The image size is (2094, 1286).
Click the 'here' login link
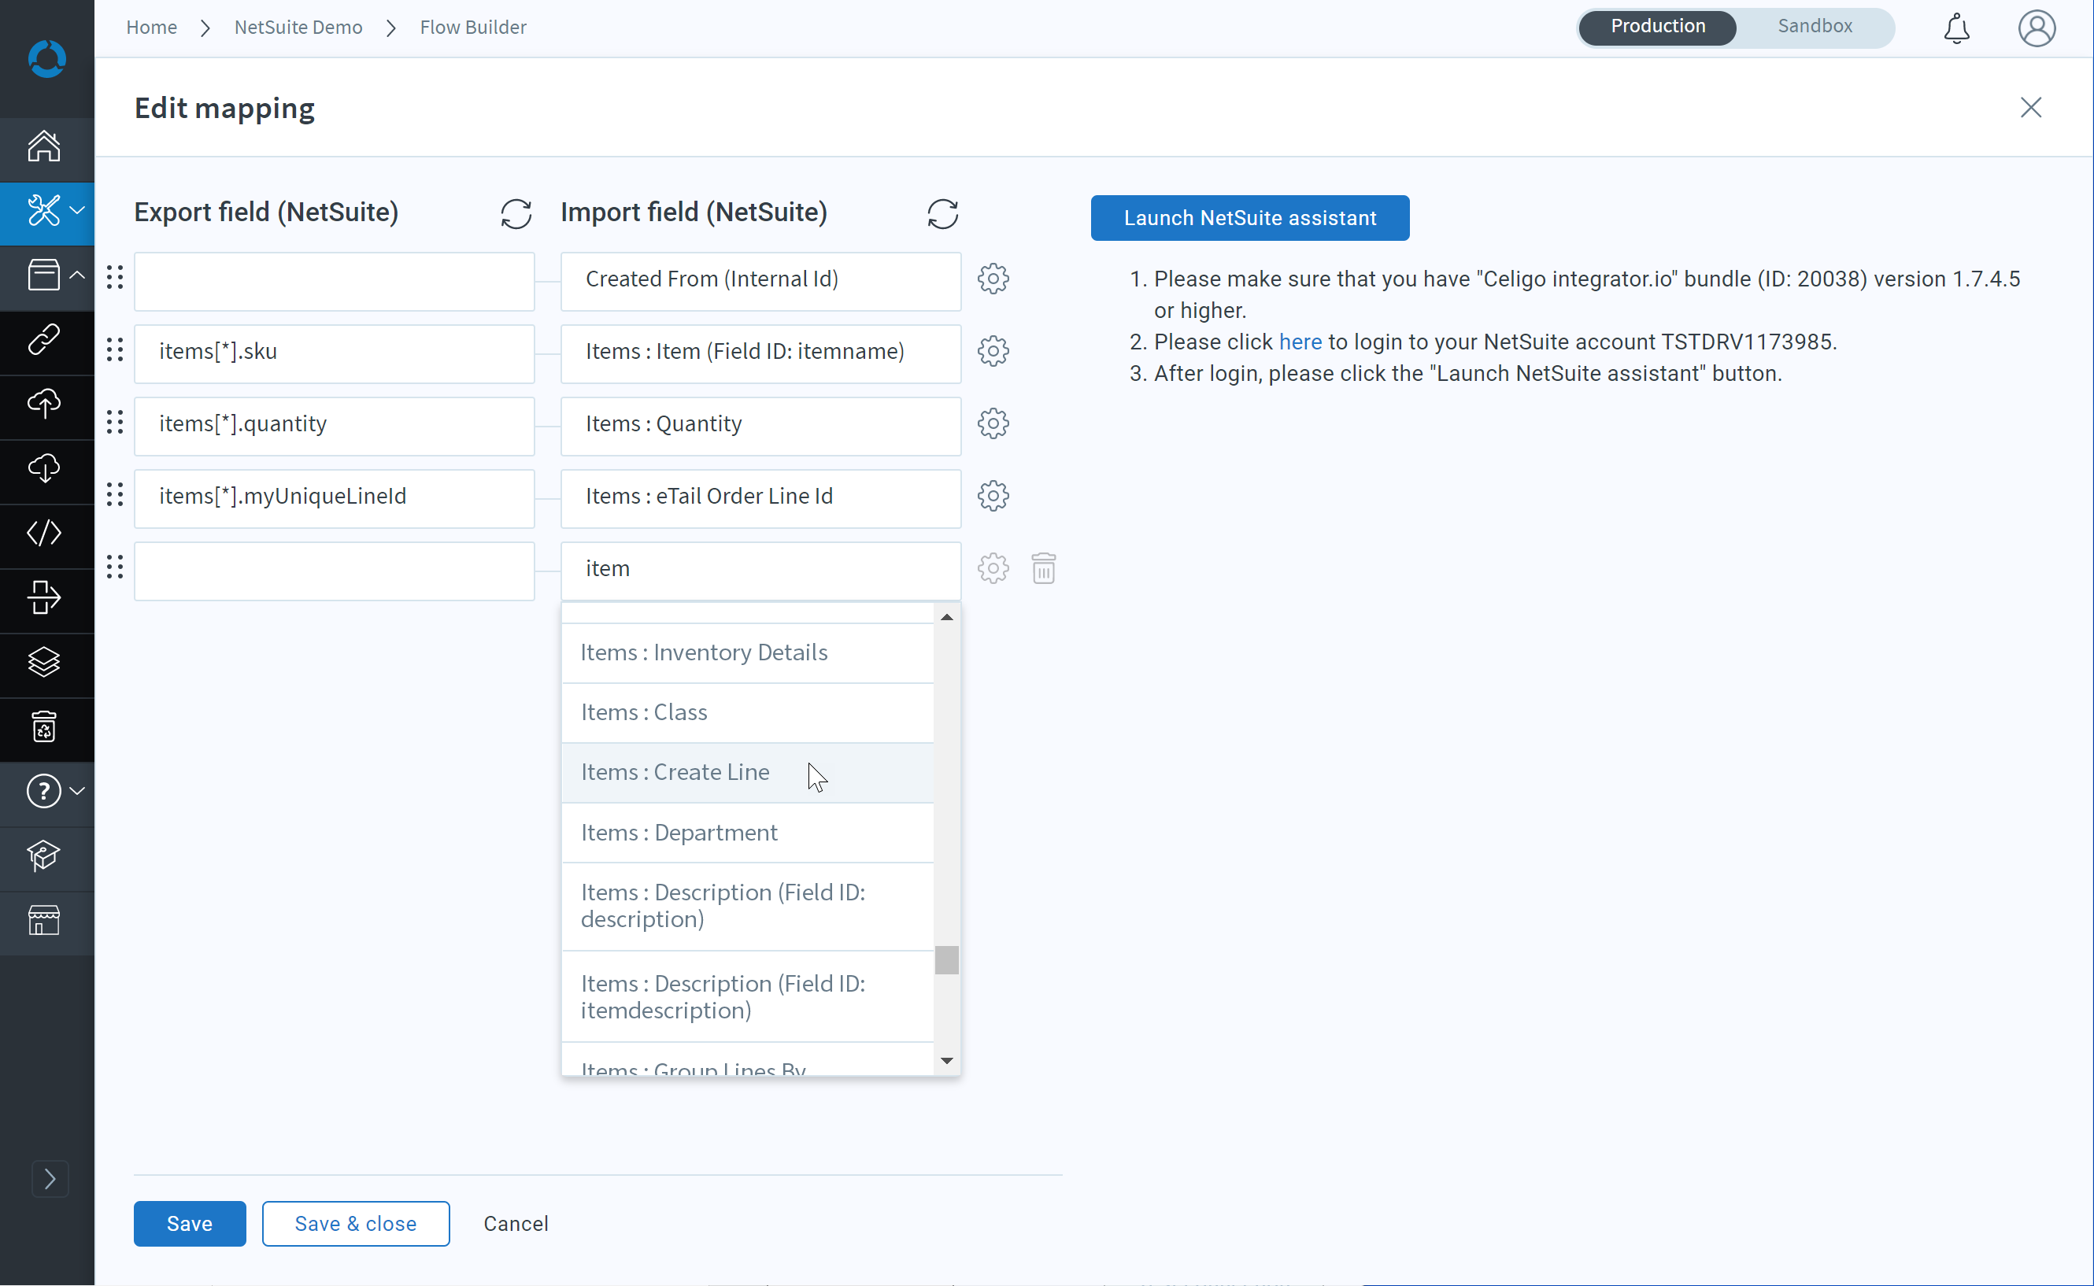point(1300,342)
